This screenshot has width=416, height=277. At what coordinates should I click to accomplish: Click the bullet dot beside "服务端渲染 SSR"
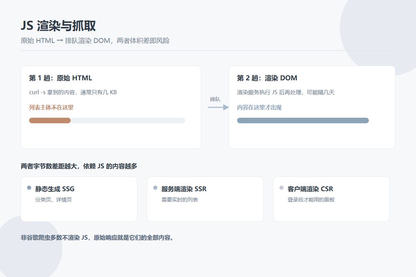(x=155, y=188)
